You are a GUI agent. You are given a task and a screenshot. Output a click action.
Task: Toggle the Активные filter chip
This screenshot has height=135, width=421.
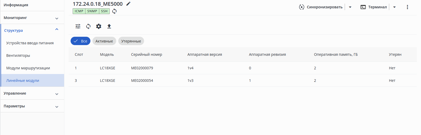(104, 41)
